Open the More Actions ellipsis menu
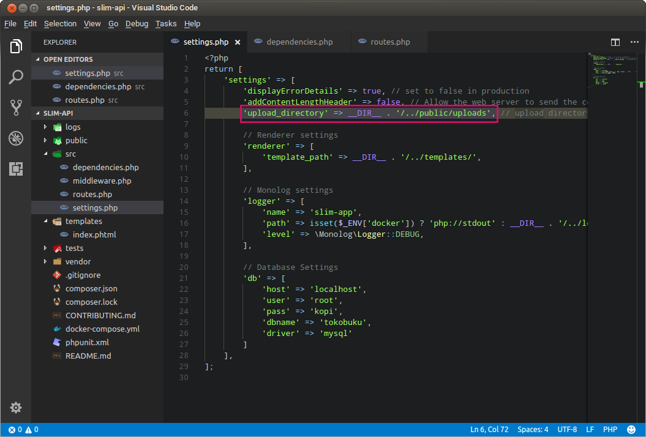Image resolution: width=646 pixels, height=437 pixels. coord(633,42)
